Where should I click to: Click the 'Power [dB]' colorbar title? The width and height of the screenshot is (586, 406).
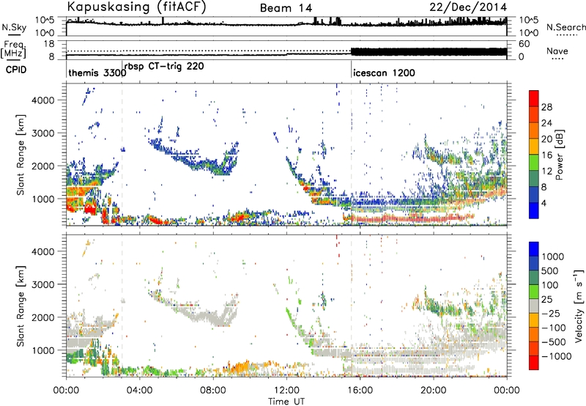click(x=559, y=155)
